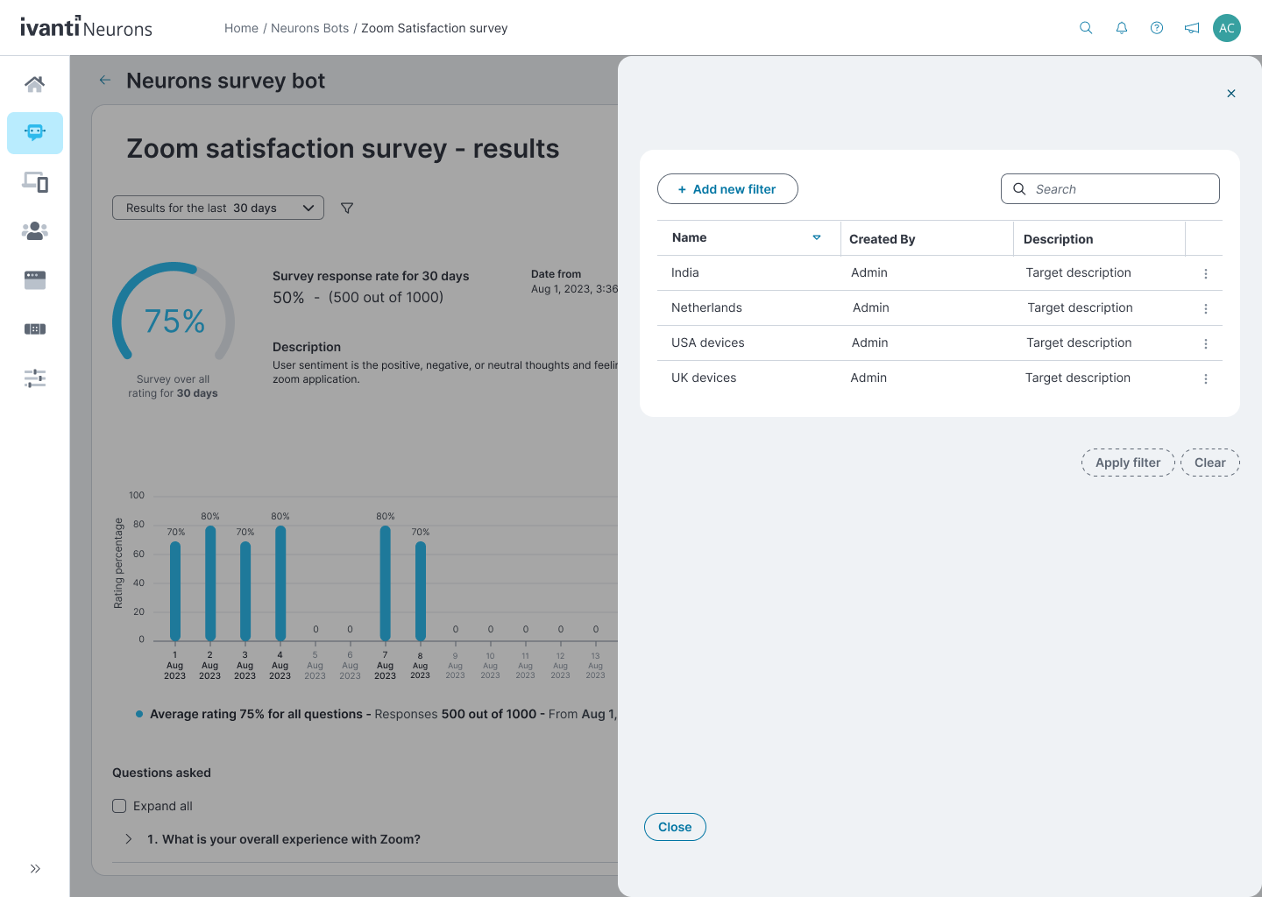
Task: Click the Close button
Action: pyautogui.click(x=675, y=827)
